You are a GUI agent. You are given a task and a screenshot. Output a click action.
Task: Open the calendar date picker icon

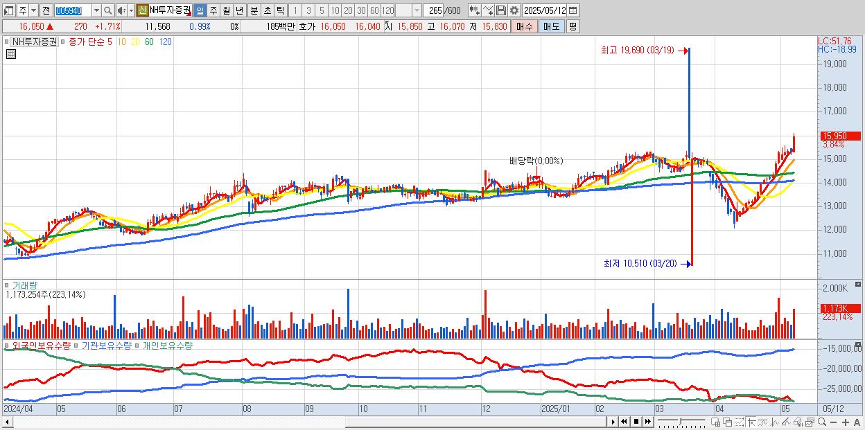(x=573, y=10)
